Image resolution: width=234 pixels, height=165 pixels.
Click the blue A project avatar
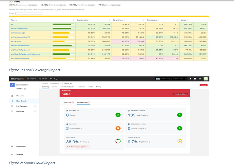pyautogui.click(x=12, y=85)
